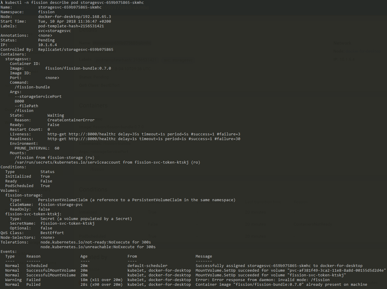Viewport: 387px width, 289px height.
Task: Click default-scheduler in the From column
Action: (148, 266)
